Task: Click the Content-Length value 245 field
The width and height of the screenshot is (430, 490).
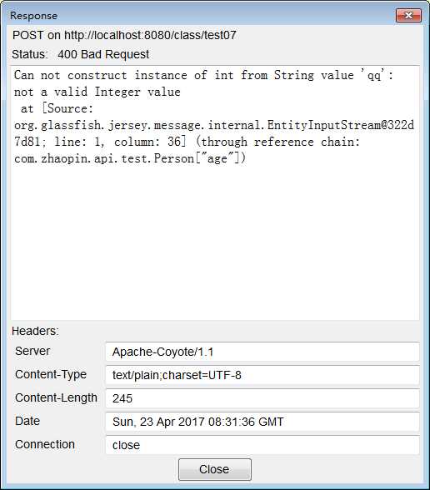Action: 262,398
